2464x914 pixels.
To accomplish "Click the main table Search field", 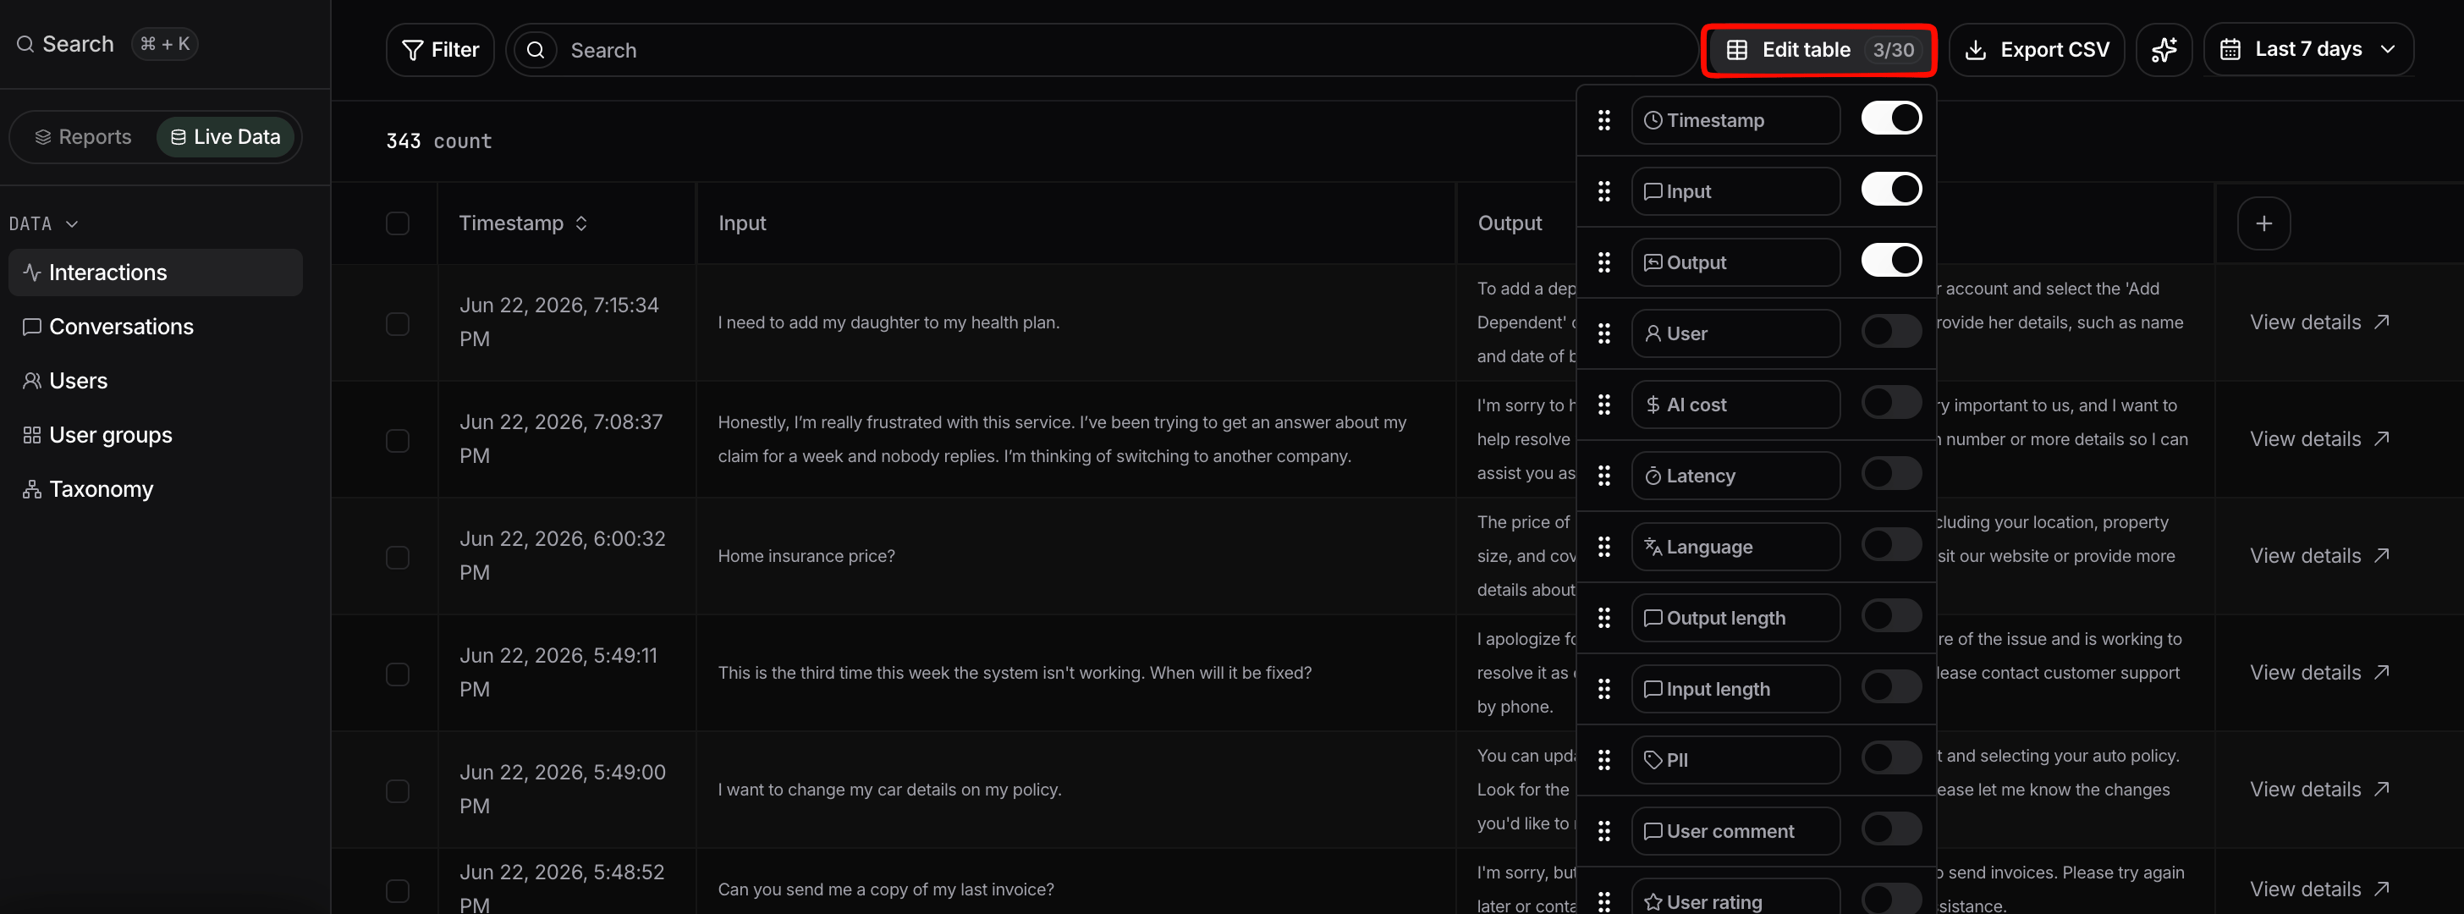I will point(1101,50).
